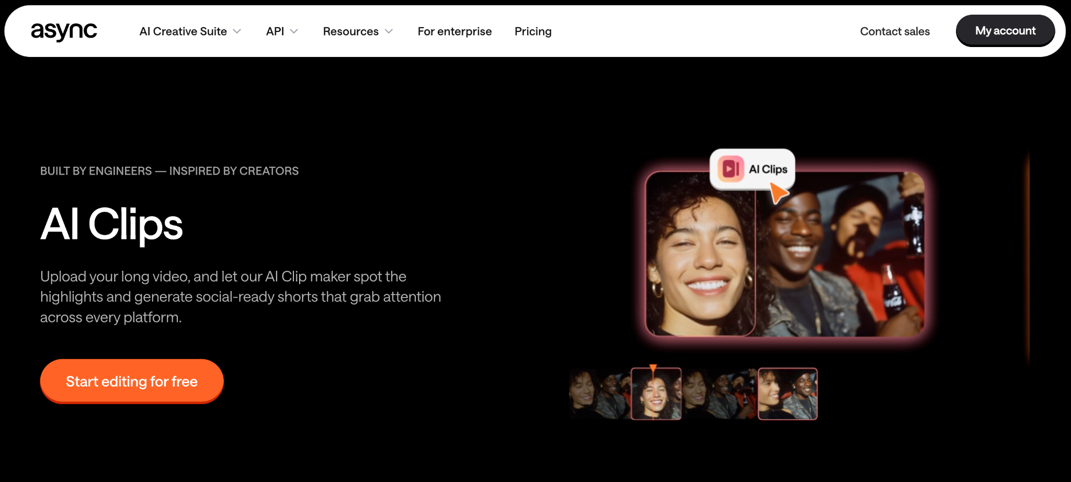Image resolution: width=1071 pixels, height=482 pixels.
Task: Expand the AI Creative Suite chevron
Action: 237,31
